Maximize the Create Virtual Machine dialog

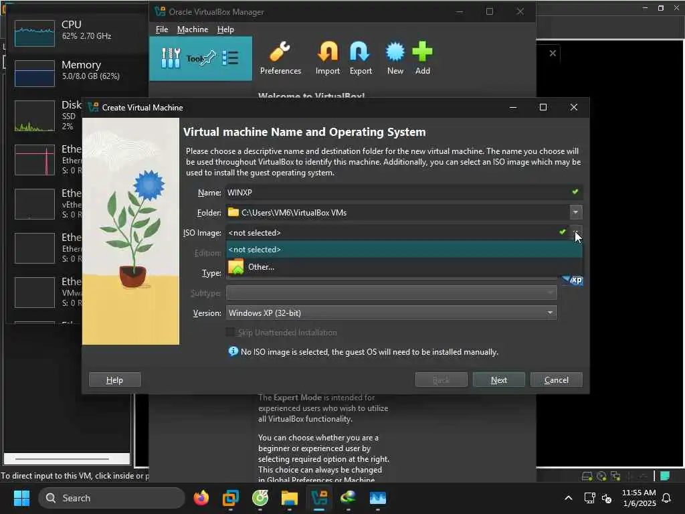(x=543, y=108)
